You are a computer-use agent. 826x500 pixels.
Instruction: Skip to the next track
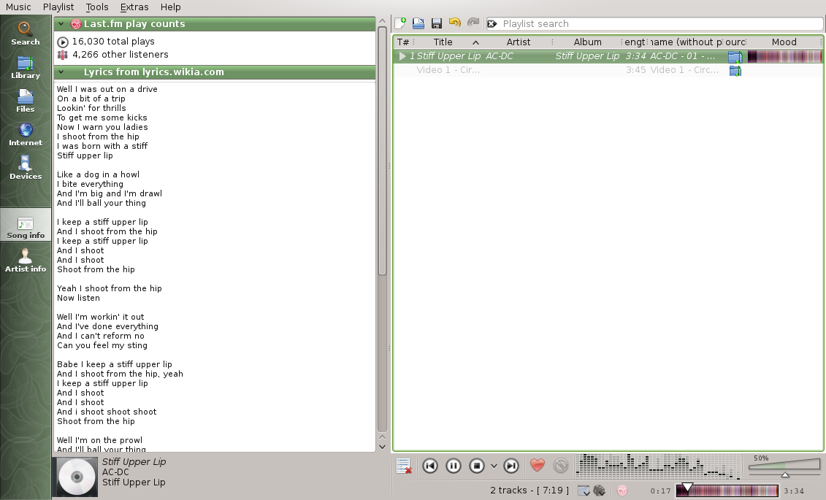(511, 466)
